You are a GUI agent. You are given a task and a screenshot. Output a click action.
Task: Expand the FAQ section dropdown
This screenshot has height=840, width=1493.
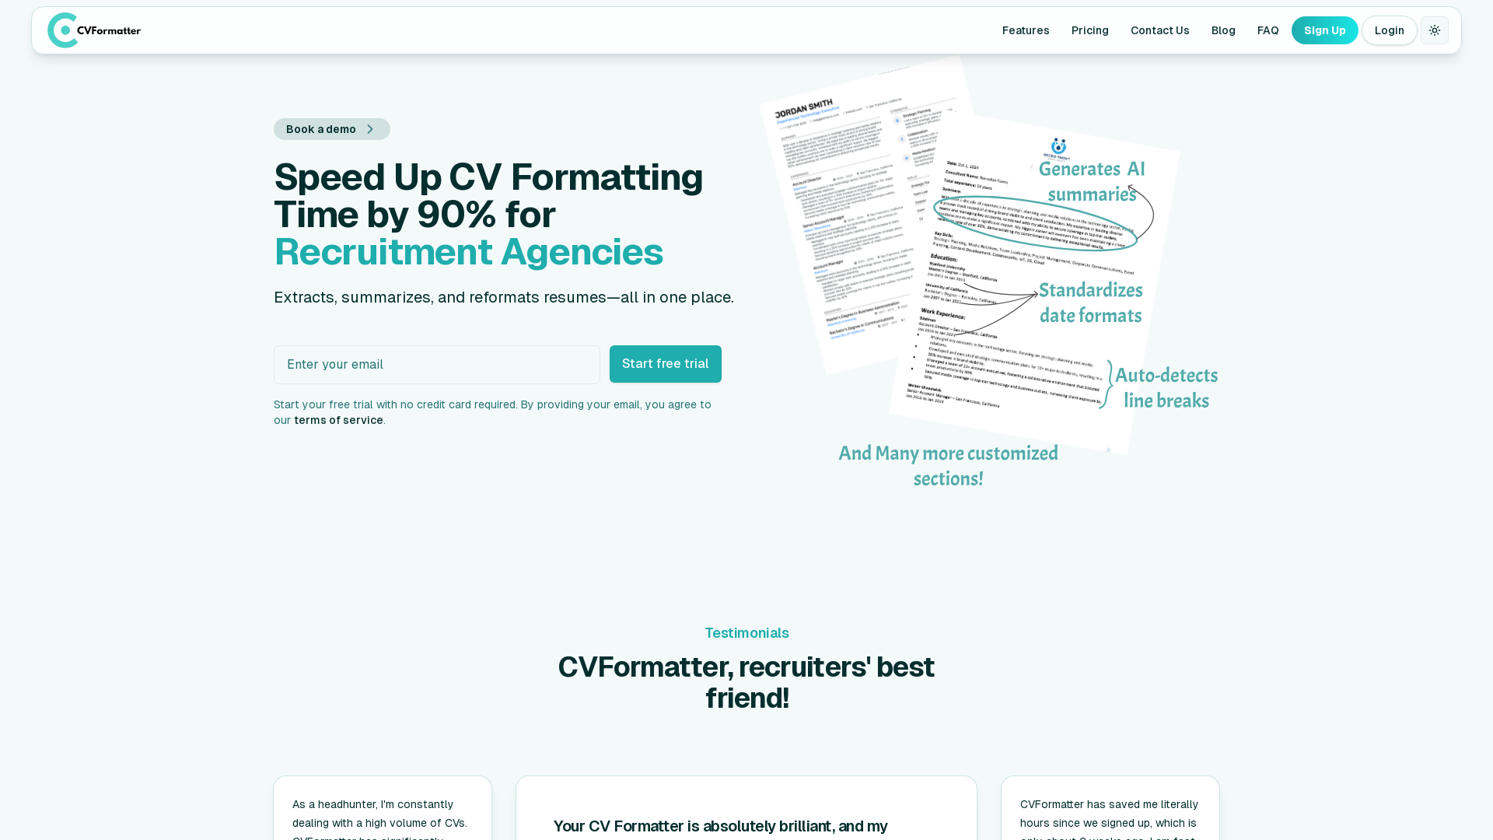tap(1268, 30)
